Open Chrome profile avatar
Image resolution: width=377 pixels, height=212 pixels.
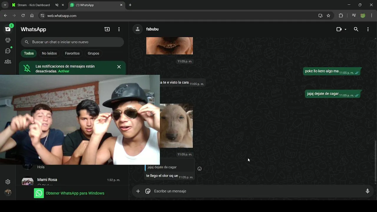coord(363,16)
